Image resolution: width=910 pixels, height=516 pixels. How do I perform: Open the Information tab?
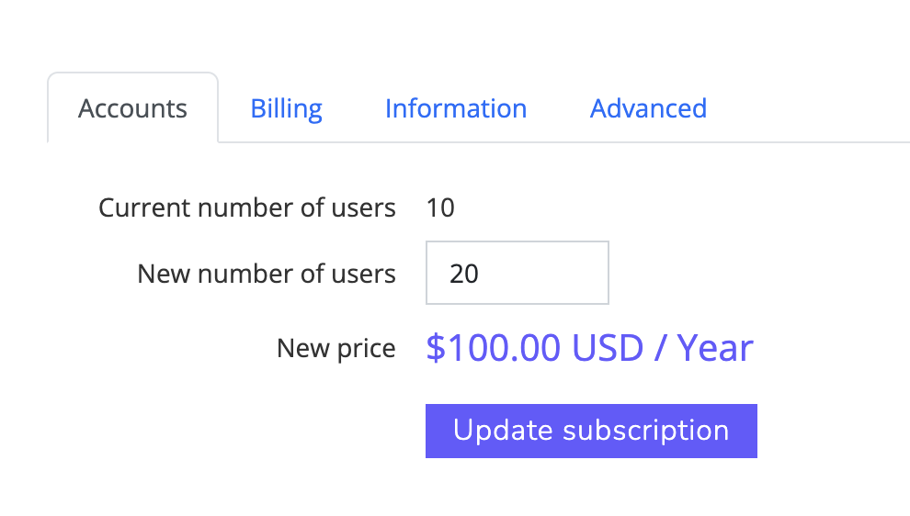(455, 108)
